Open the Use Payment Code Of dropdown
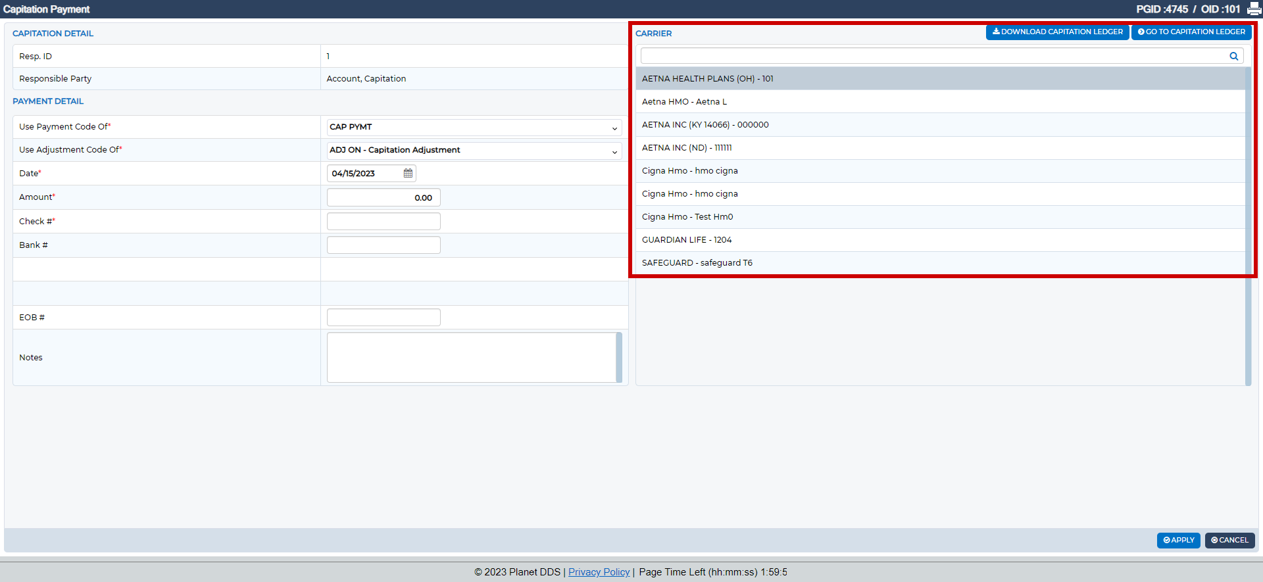This screenshot has width=1263, height=582. (x=474, y=127)
